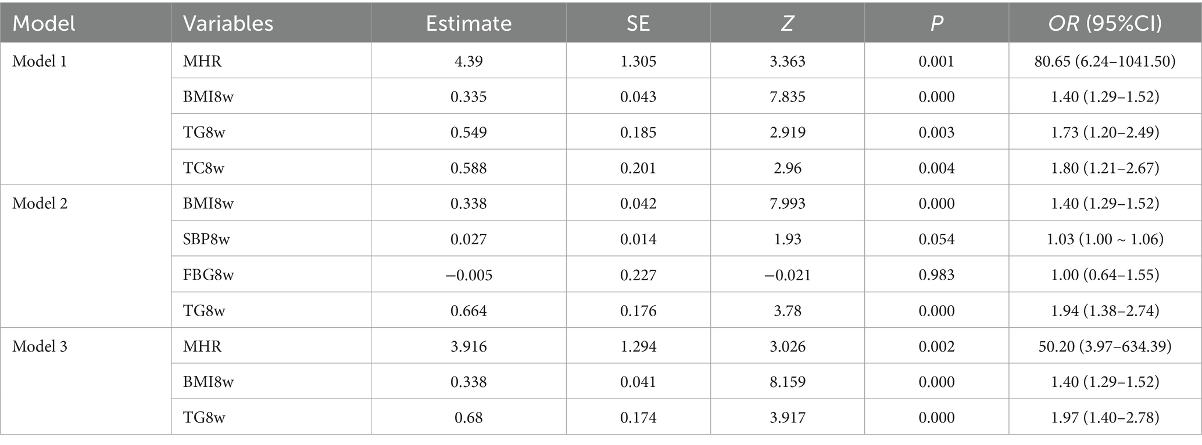The height and width of the screenshot is (445, 1202).
Task: Click the Z value 8.159 cell
Action: tap(787, 382)
